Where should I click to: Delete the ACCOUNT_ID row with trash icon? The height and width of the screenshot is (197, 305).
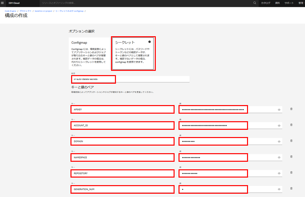(x=291, y=125)
